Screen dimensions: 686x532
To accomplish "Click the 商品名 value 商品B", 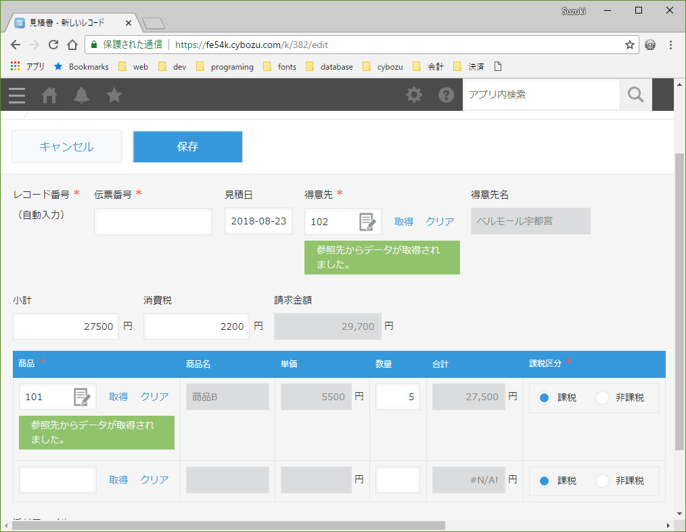I will click(x=227, y=397).
